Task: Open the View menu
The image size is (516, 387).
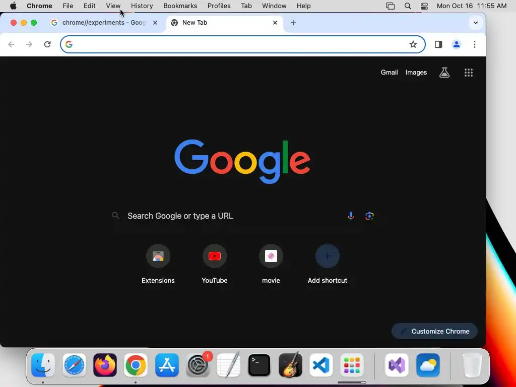Action: click(113, 6)
